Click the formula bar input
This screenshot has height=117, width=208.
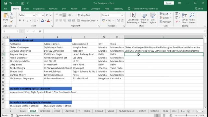123,31
